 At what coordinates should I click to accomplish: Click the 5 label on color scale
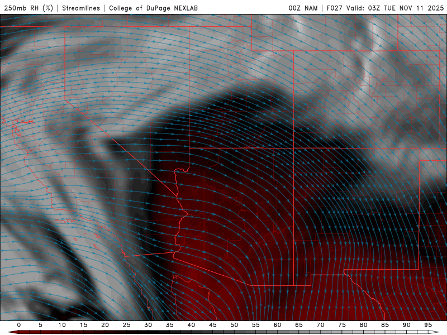tap(40, 325)
